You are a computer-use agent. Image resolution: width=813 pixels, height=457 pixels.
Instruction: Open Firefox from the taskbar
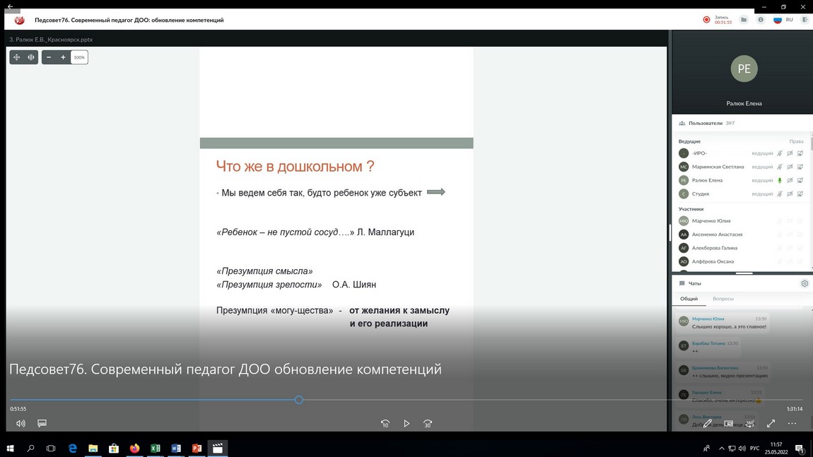click(x=134, y=449)
